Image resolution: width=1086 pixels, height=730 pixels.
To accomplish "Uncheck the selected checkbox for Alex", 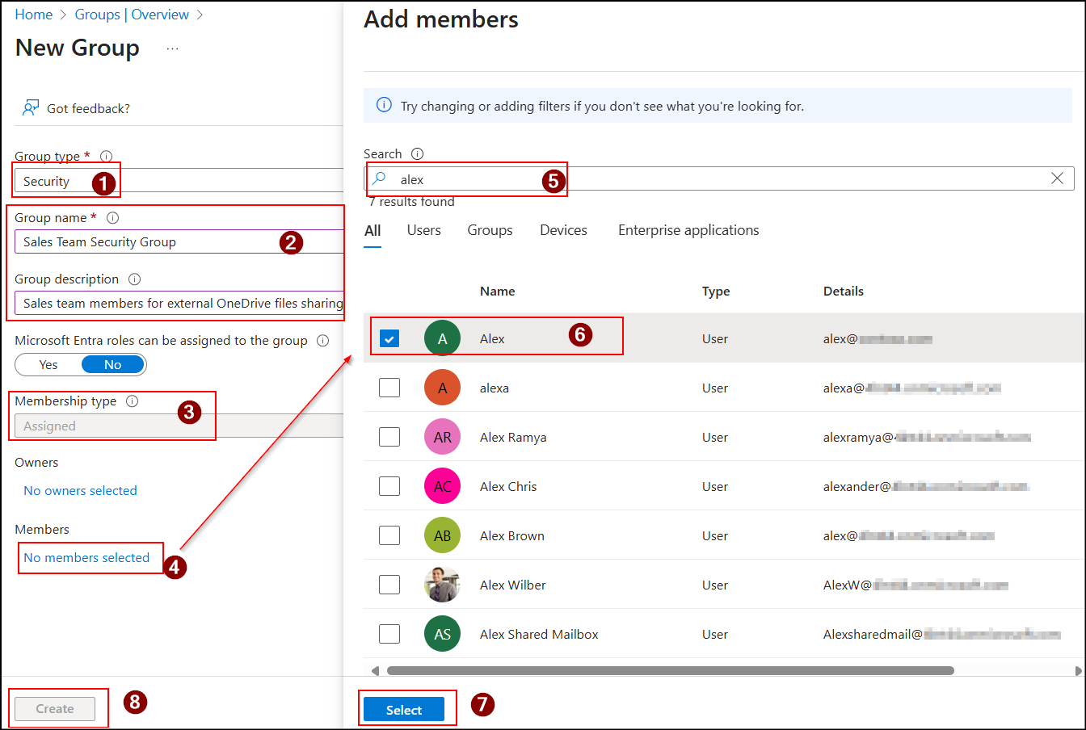I will [389, 338].
